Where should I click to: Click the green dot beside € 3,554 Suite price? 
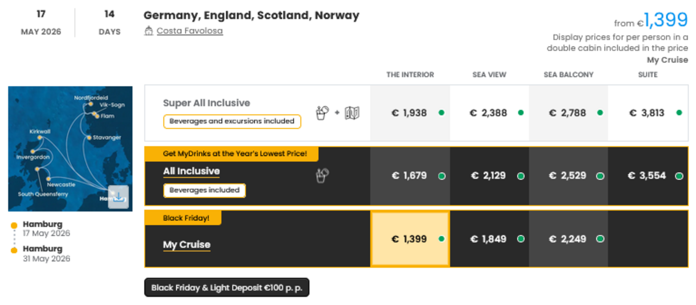pos(679,176)
